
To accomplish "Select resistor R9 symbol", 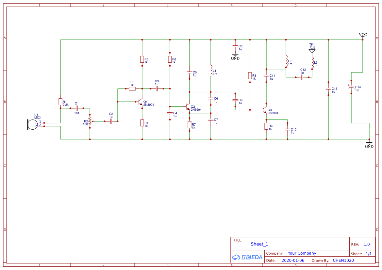I will coord(266,126).
